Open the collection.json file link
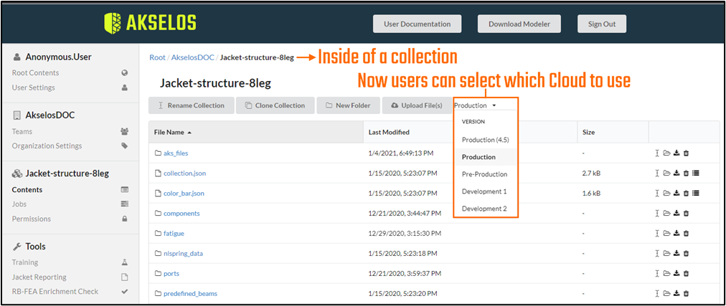726x306 pixels. pyautogui.click(x=185, y=173)
